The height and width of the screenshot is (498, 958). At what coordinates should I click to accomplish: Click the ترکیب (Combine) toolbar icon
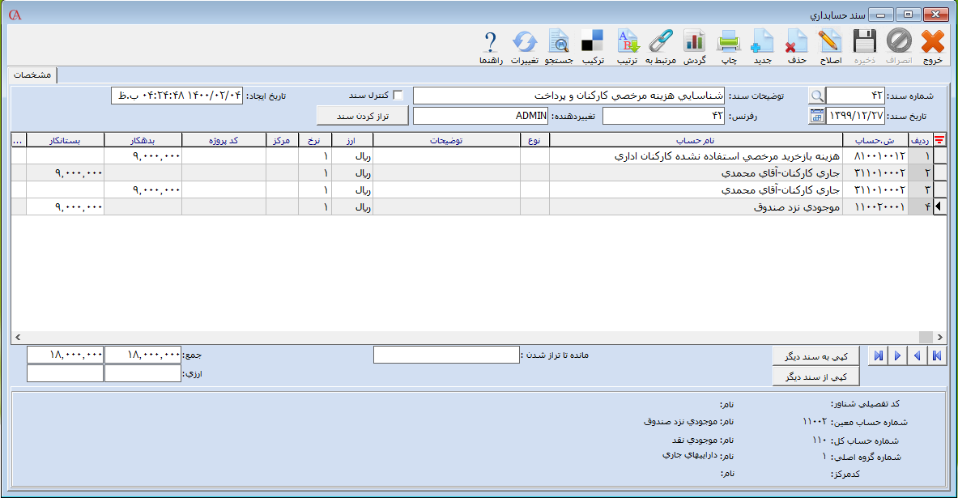593,42
